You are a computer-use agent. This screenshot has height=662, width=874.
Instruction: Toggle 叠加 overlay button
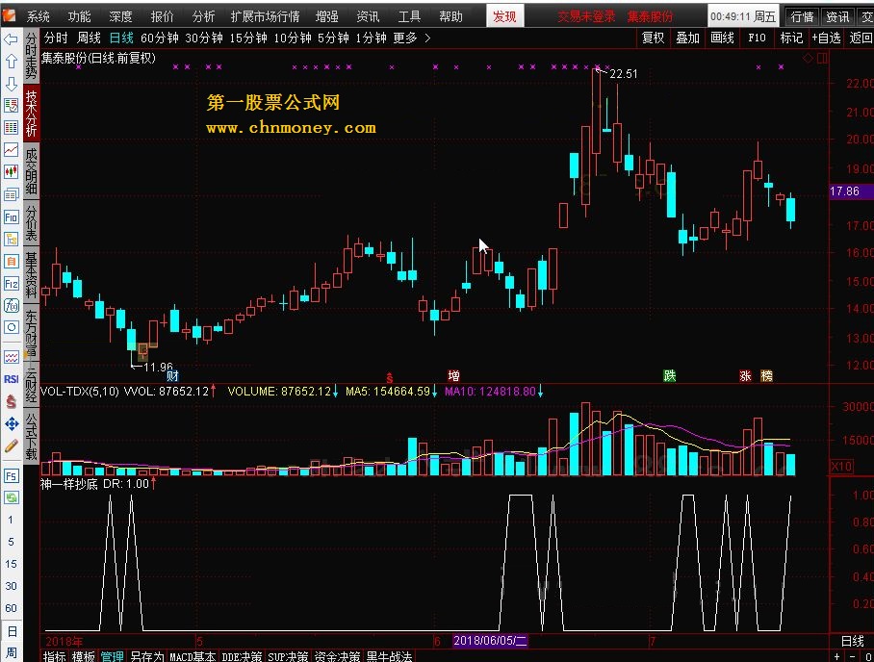pyautogui.click(x=687, y=38)
